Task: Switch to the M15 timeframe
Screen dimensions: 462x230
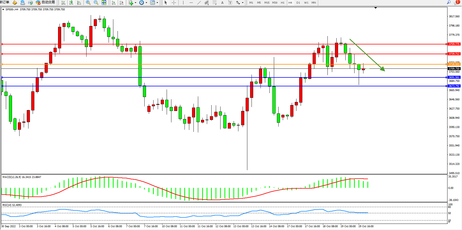Action: click(x=267, y=3)
